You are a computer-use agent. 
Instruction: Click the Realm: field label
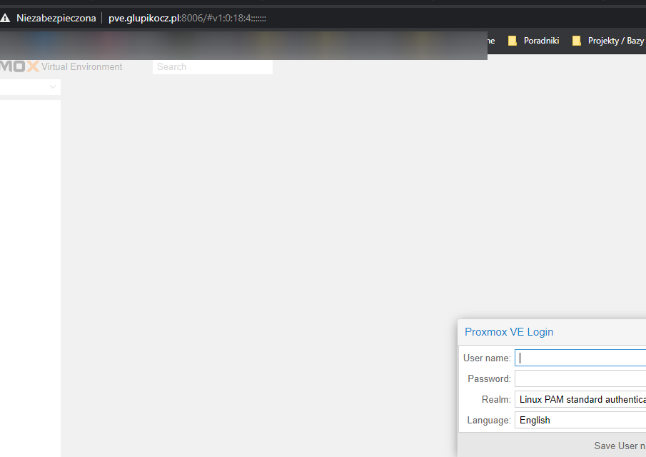click(495, 399)
